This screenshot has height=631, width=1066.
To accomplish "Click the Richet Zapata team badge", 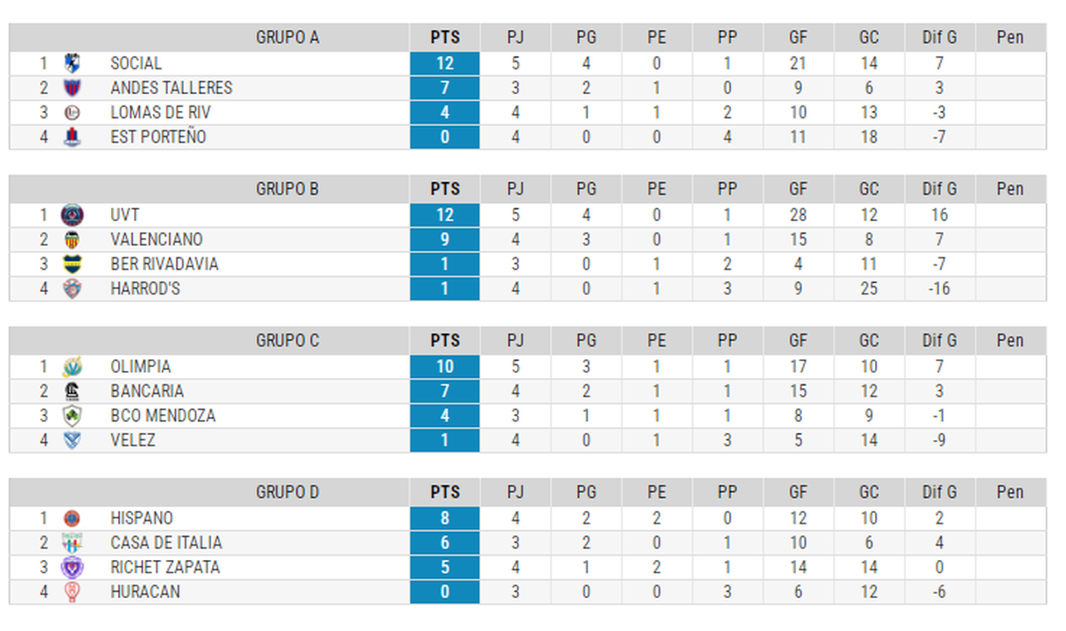I will (72, 567).
